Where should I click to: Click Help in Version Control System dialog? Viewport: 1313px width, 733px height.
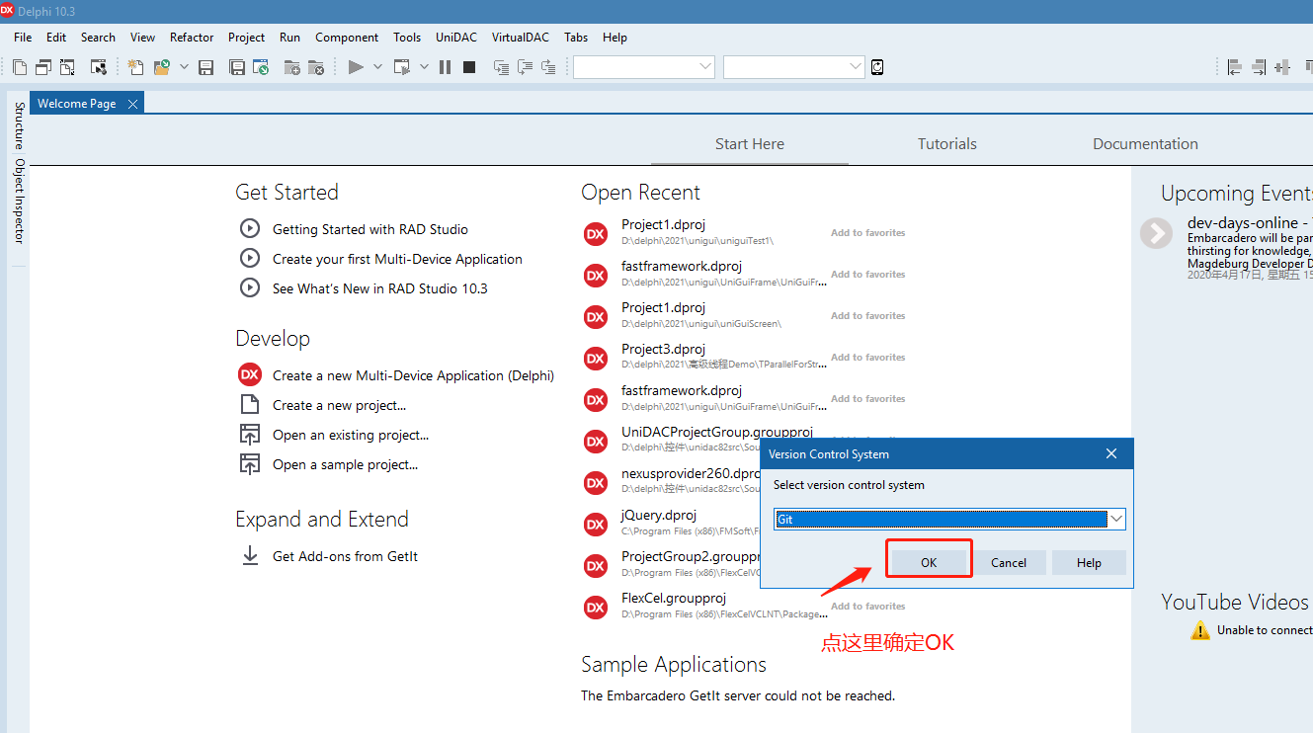(1089, 562)
